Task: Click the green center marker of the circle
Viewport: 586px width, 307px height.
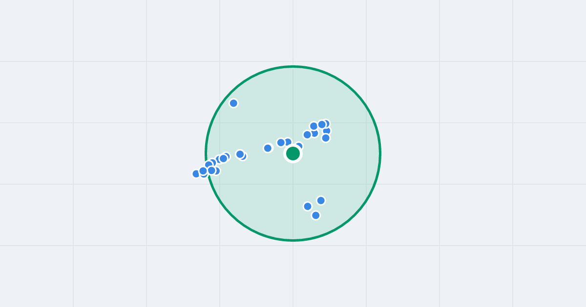Action: pos(293,153)
